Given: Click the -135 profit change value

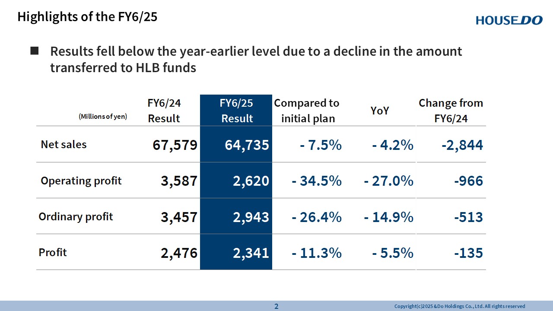Looking at the screenshot, I should pyautogui.click(x=468, y=253).
